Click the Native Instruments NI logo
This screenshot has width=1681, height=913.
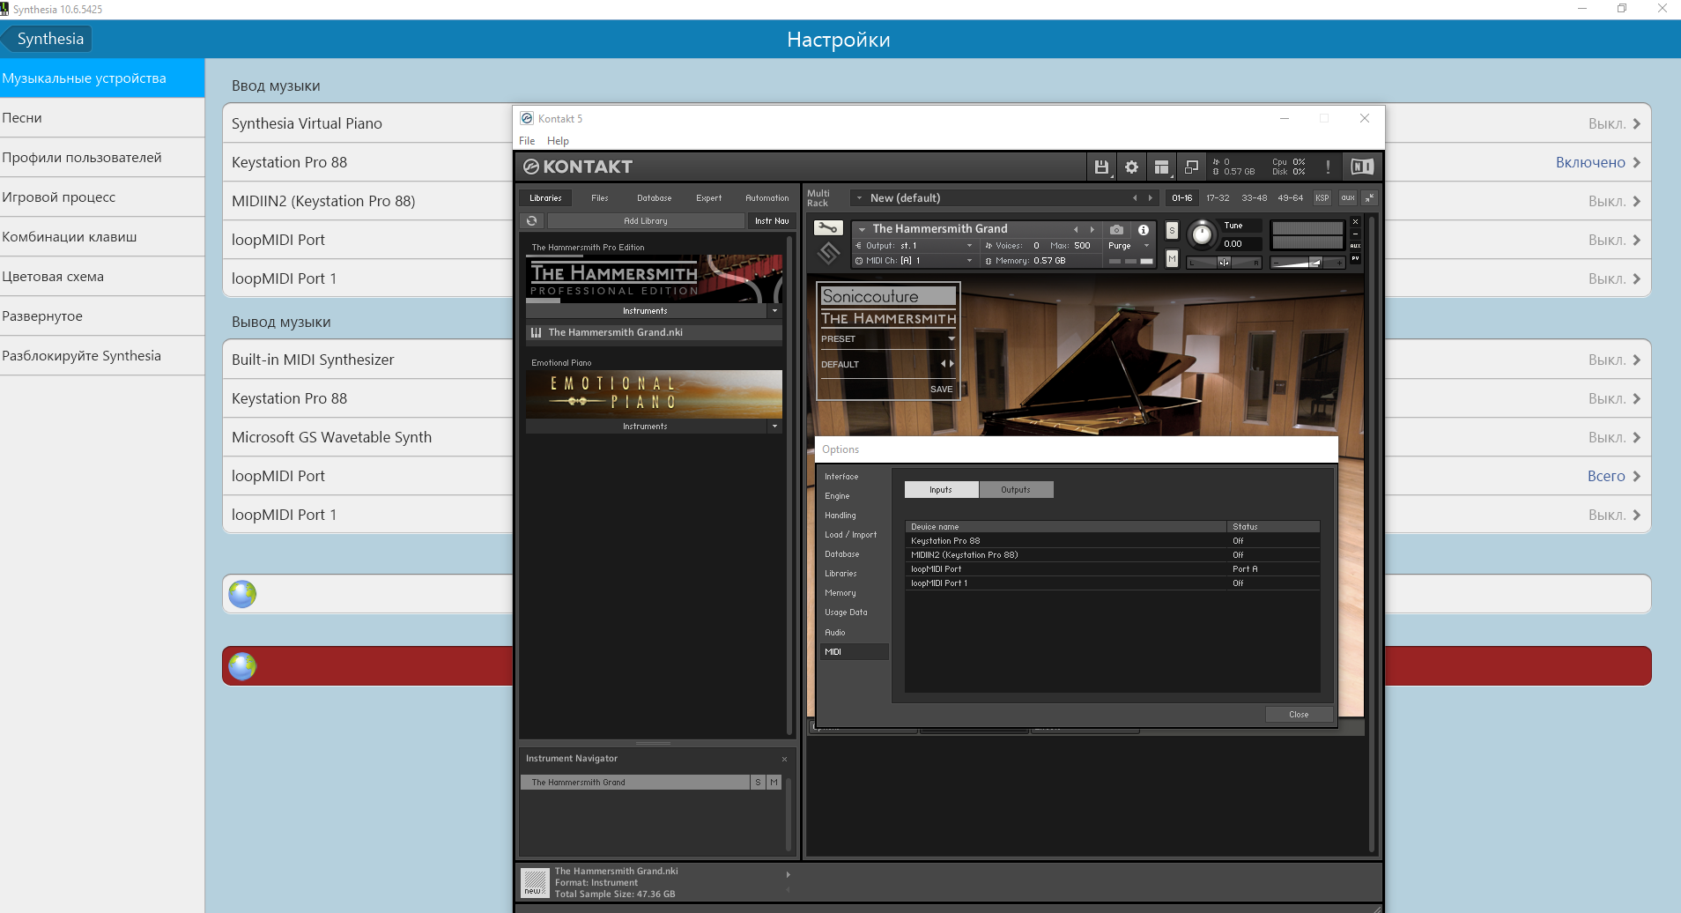pos(1361,167)
